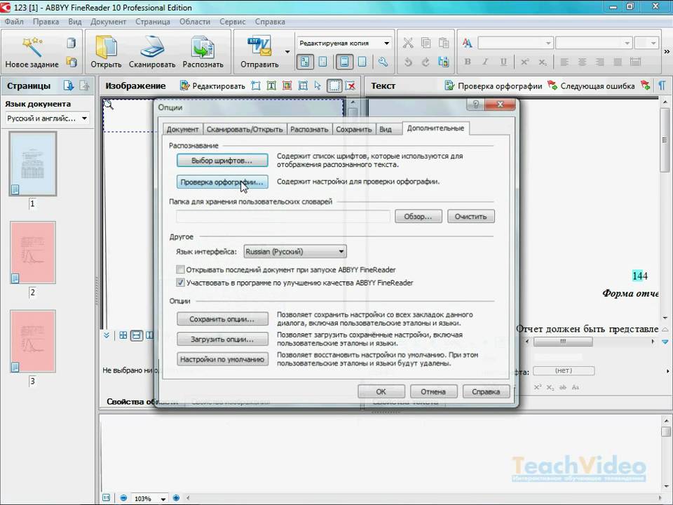Open a file with the Открыть icon
Image resolution: width=673 pixels, height=505 pixels.
pyautogui.click(x=106, y=47)
